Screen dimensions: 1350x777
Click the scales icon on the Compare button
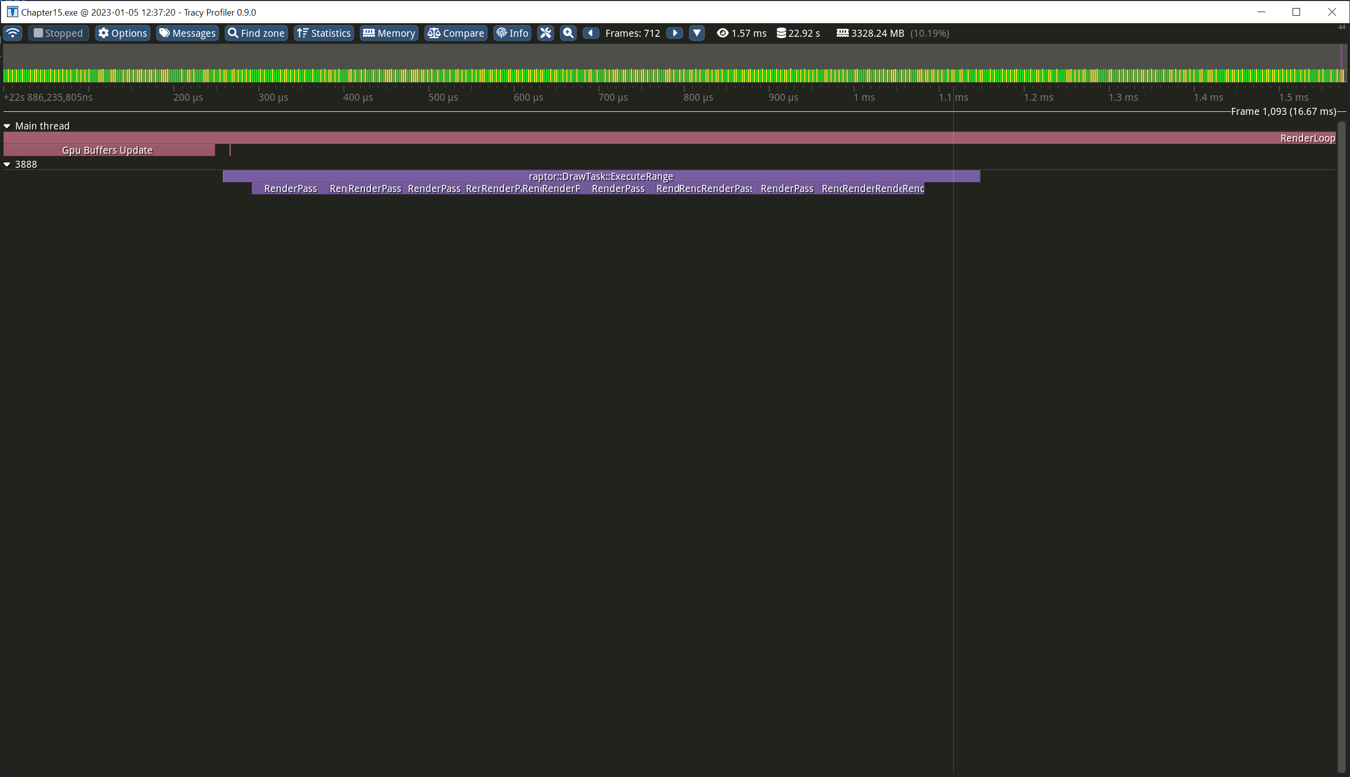point(435,33)
